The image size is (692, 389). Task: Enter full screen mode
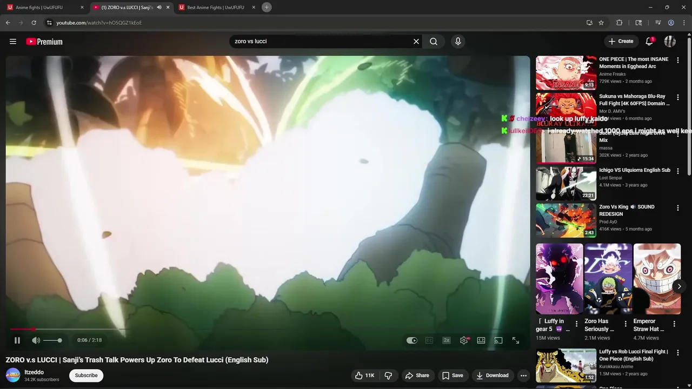[516, 340]
